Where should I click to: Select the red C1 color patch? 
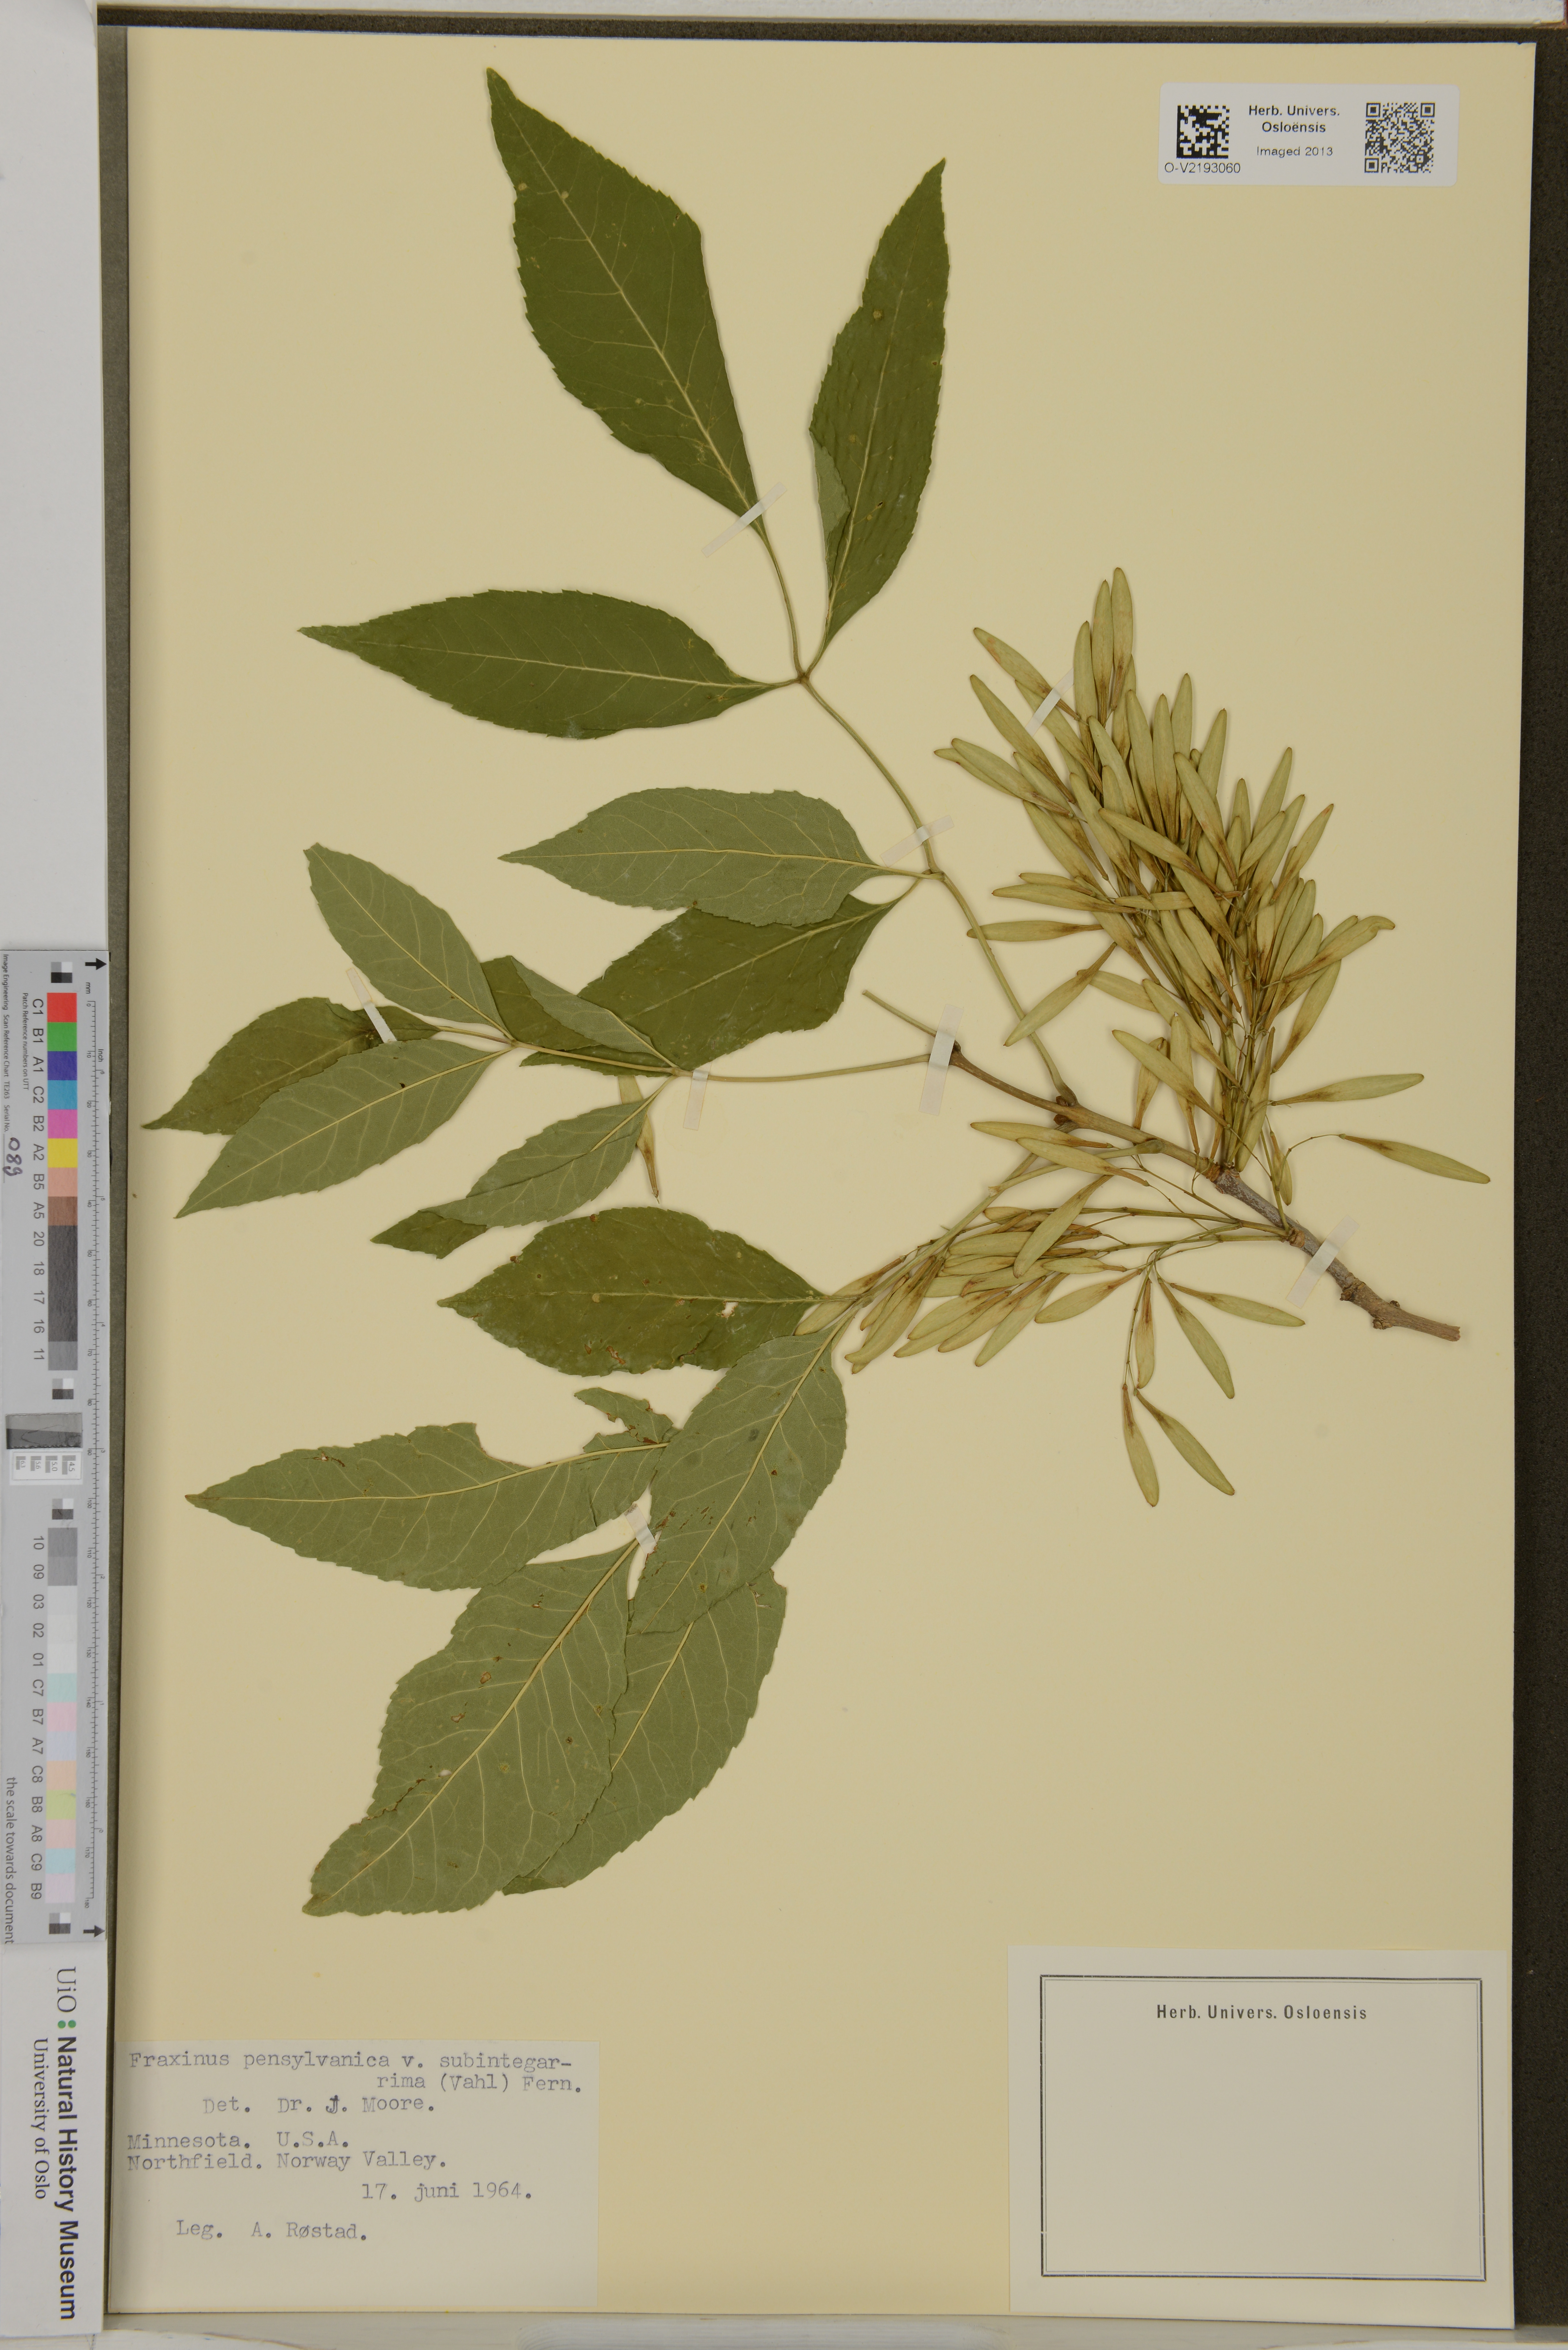tap(62, 1007)
